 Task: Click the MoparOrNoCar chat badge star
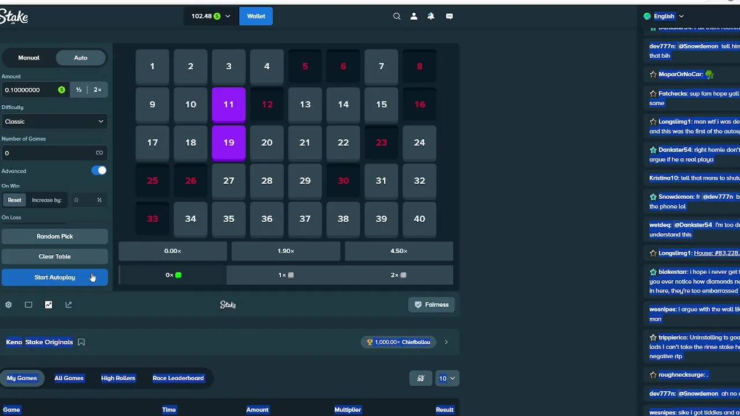[x=653, y=74]
